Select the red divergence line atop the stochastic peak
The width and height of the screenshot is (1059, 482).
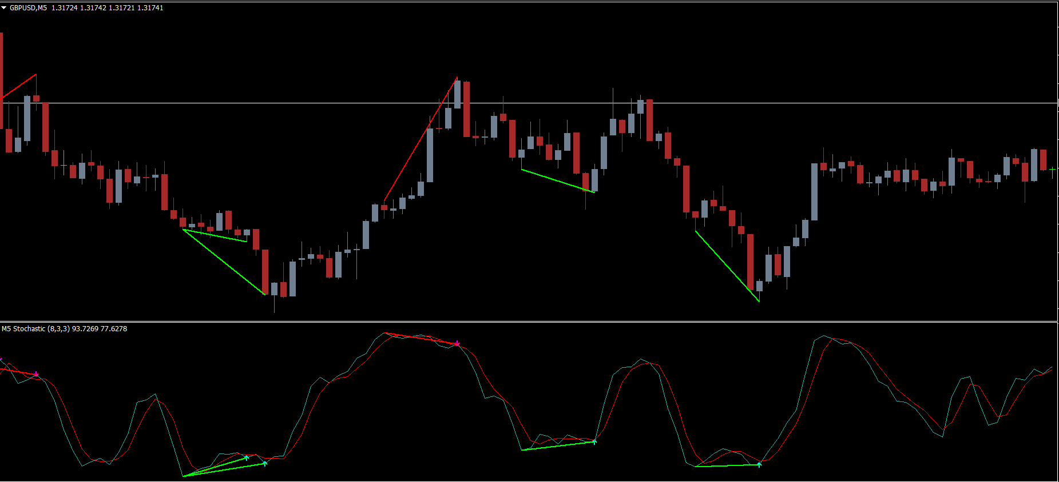[421, 338]
